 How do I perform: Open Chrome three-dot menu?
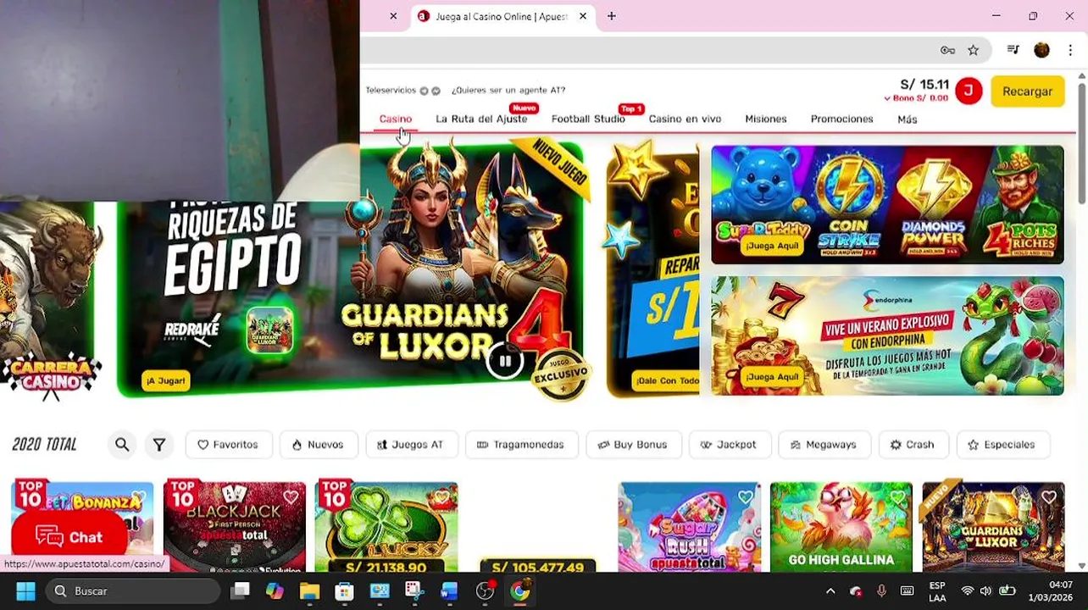(1070, 50)
